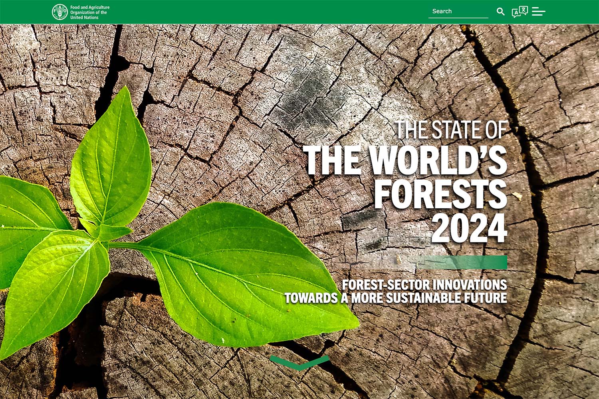Open the language translation selector icon
Image resolution: width=599 pixels, height=399 pixels.
[x=520, y=12]
